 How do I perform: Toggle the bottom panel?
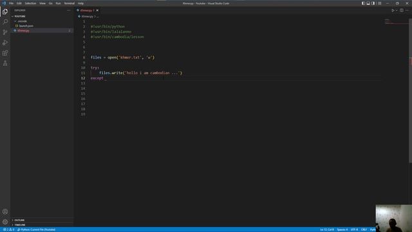(368, 3)
